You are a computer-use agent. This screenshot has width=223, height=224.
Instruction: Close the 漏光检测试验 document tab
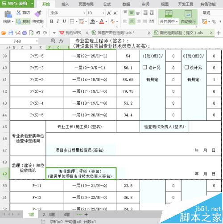pos(211,33)
